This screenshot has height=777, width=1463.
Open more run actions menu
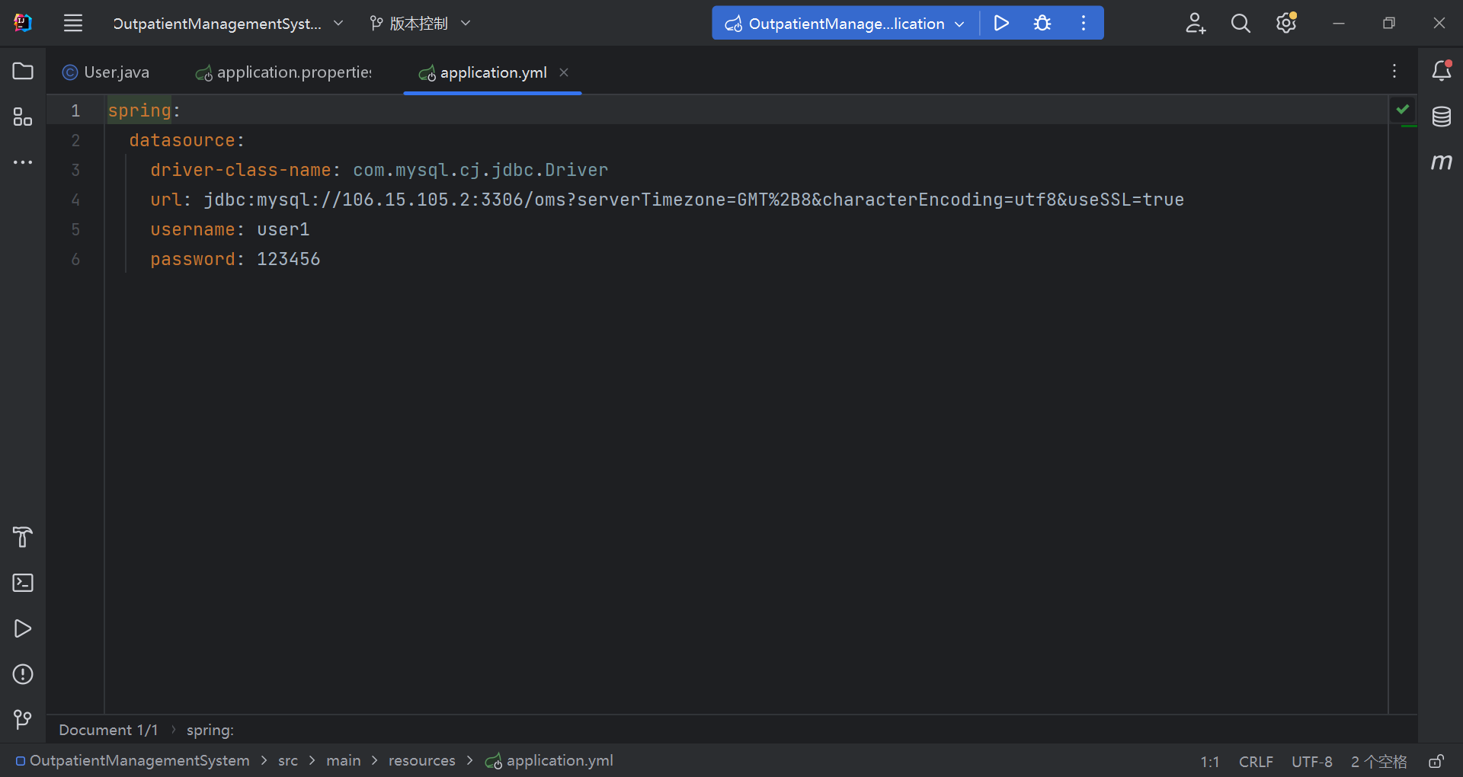point(1084,23)
